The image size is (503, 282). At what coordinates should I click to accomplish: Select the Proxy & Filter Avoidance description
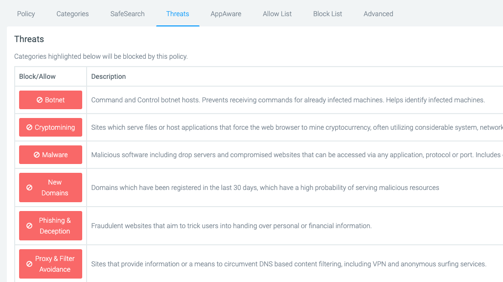tap(289, 264)
